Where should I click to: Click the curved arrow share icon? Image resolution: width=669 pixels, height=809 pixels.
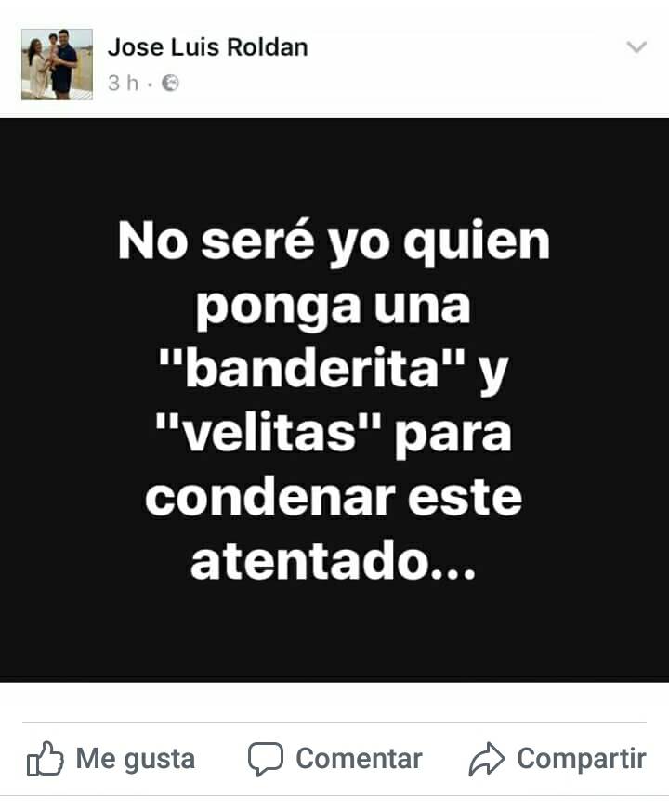coord(486,760)
